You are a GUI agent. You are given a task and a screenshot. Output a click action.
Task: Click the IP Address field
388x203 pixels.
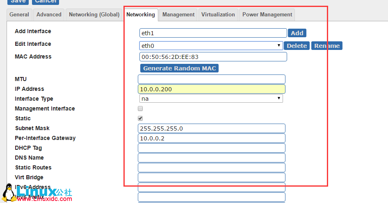212,89
